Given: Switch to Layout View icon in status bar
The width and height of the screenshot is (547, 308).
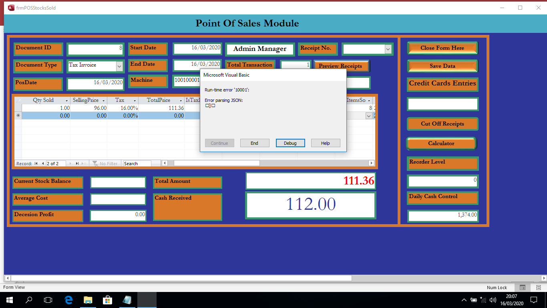Looking at the screenshot, I should [539, 288].
